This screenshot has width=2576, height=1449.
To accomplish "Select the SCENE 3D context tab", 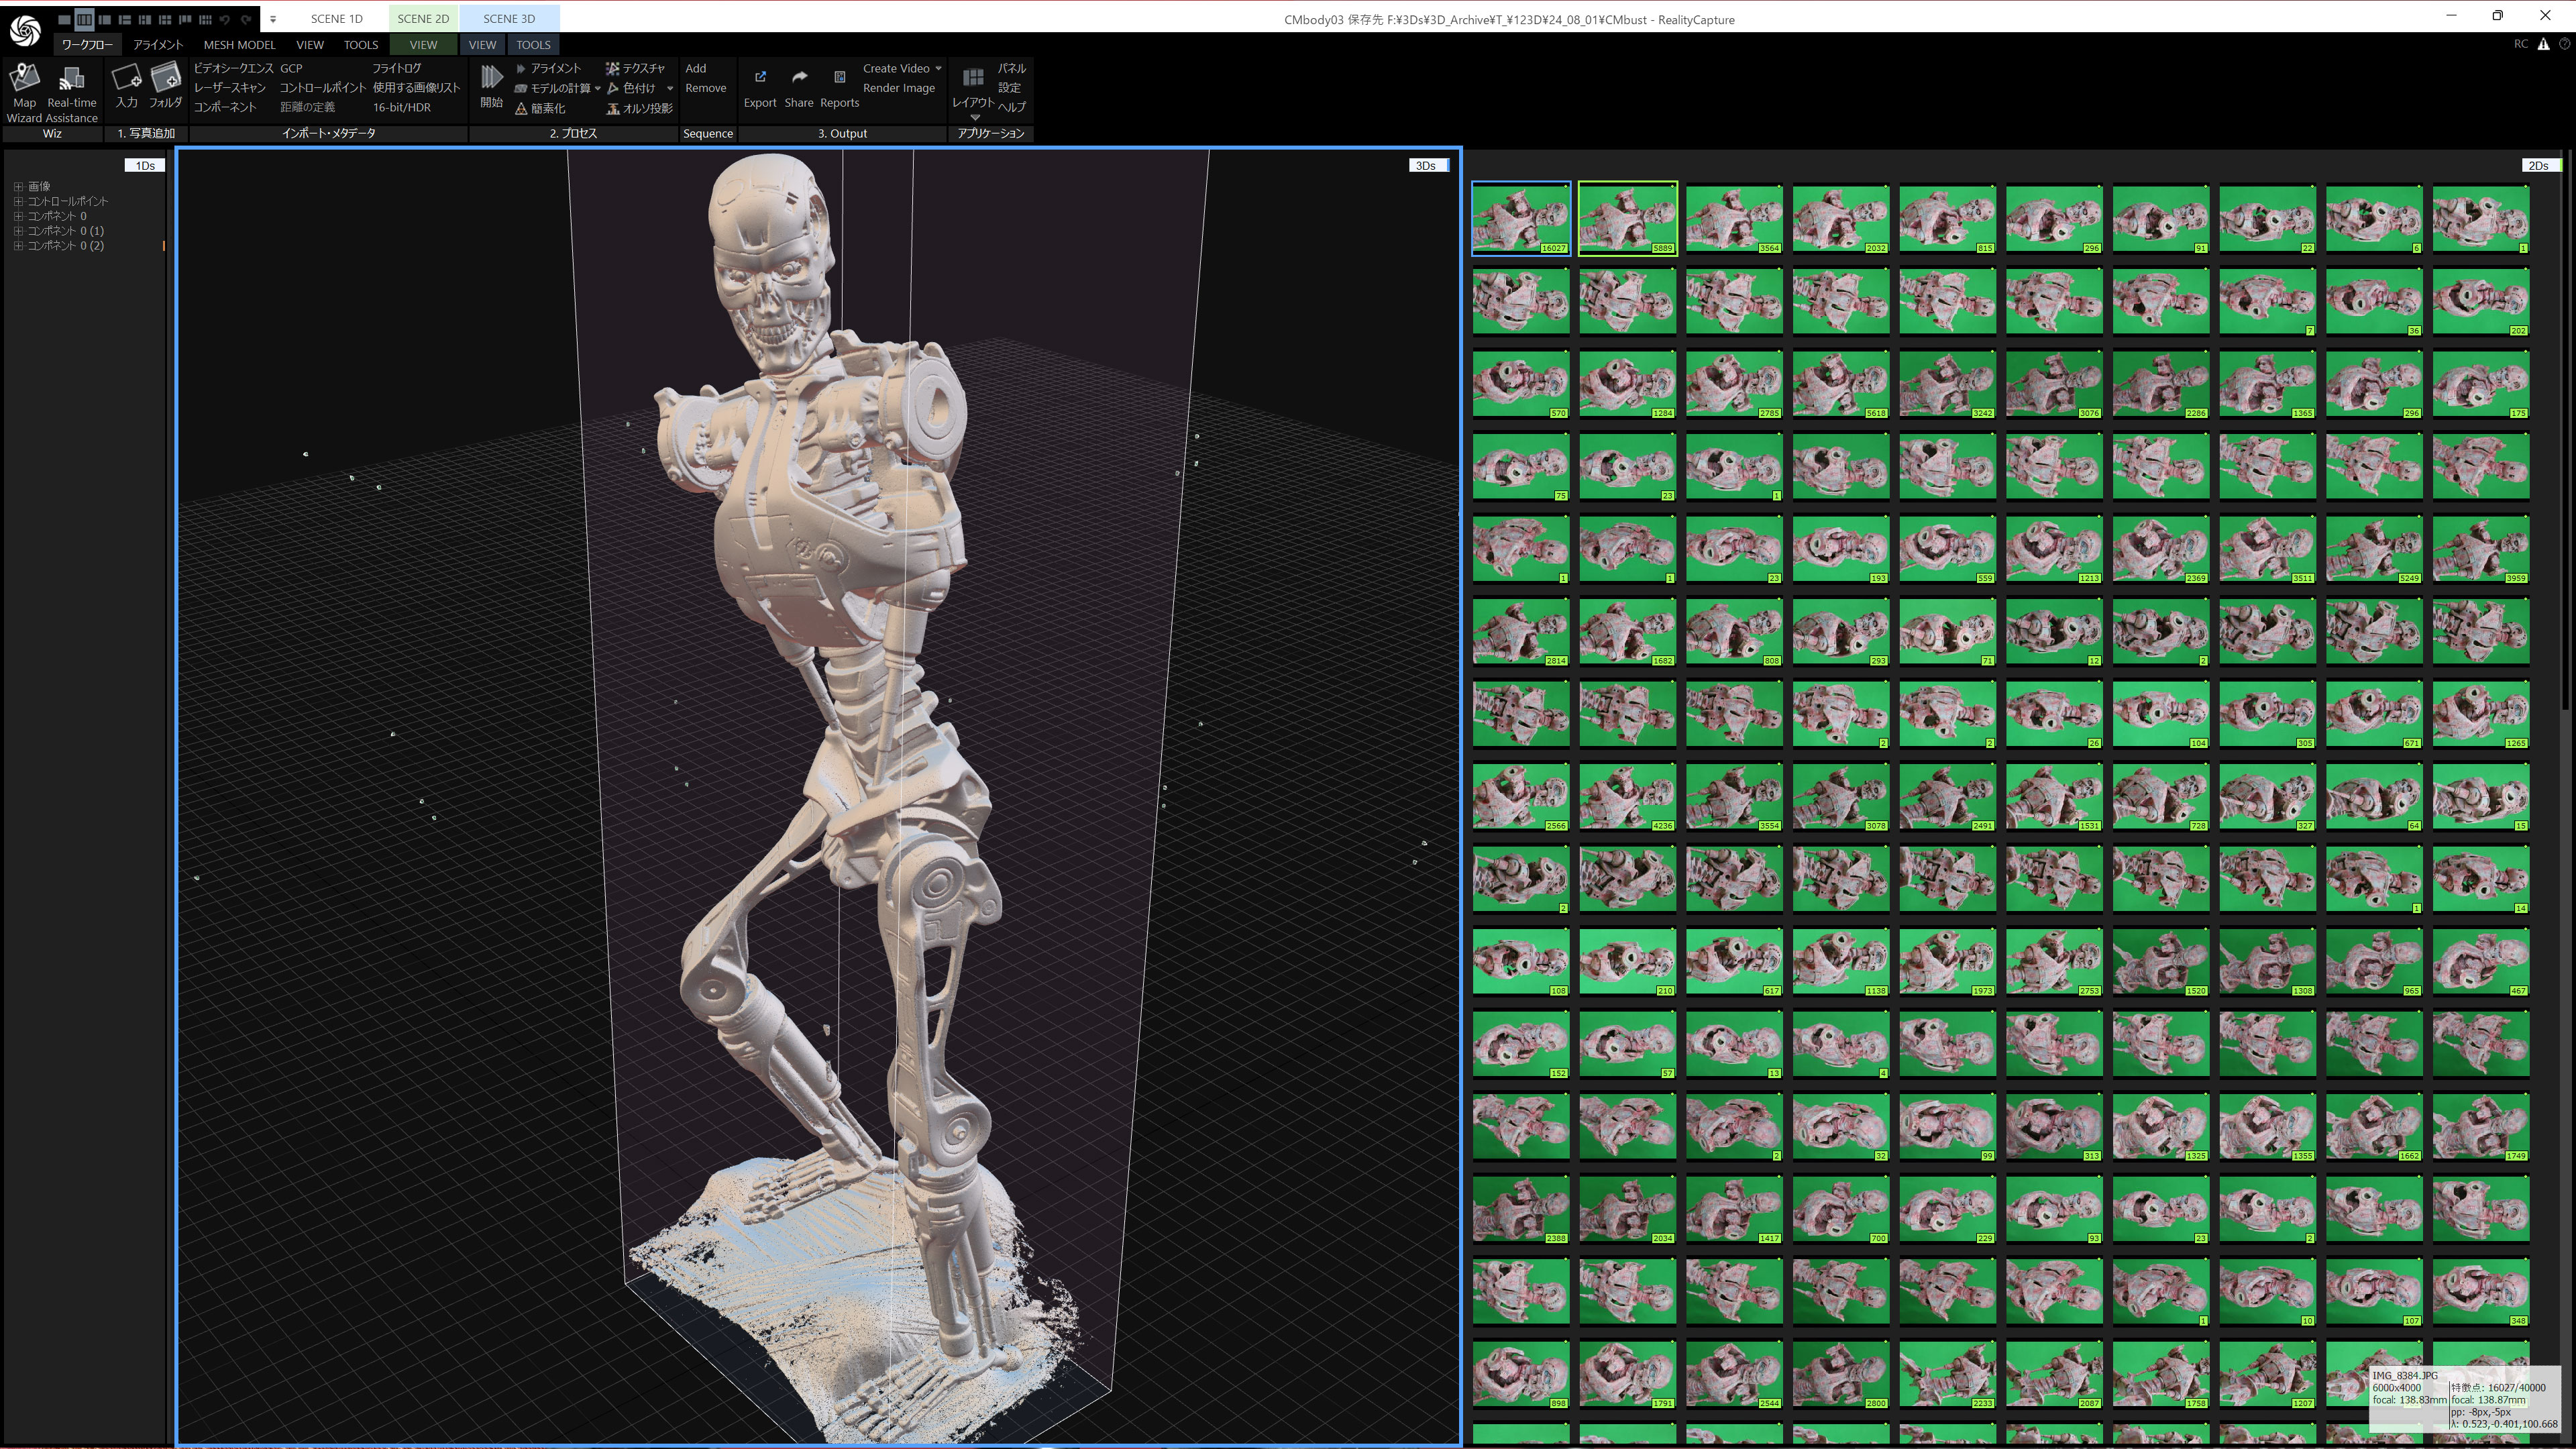I will [x=509, y=19].
